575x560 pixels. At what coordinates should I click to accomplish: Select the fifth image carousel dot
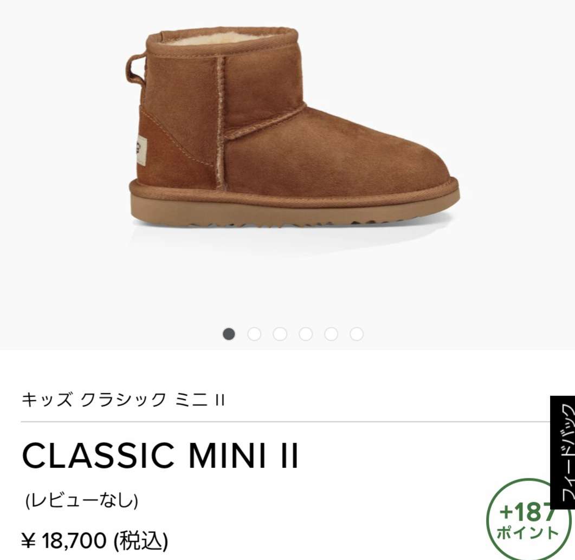(x=331, y=334)
